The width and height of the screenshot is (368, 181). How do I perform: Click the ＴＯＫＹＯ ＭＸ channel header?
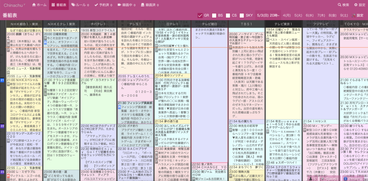click(354, 24)
